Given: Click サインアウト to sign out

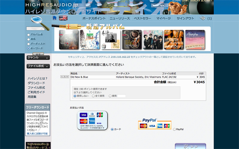Looking at the screenshot, I should coord(185,18).
